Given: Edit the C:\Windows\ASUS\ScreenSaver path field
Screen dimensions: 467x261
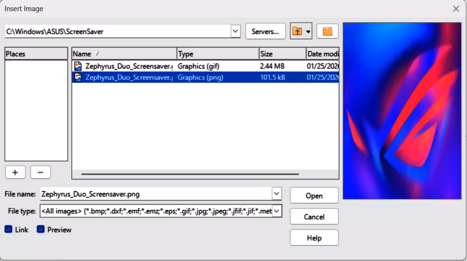Looking at the screenshot, I should pyautogui.click(x=118, y=32).
